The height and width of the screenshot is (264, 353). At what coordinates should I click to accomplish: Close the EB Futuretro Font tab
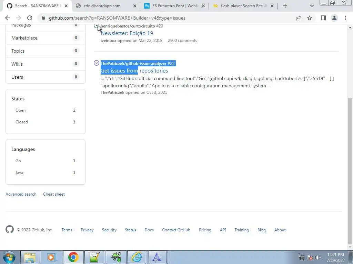(x=203, y=6)
